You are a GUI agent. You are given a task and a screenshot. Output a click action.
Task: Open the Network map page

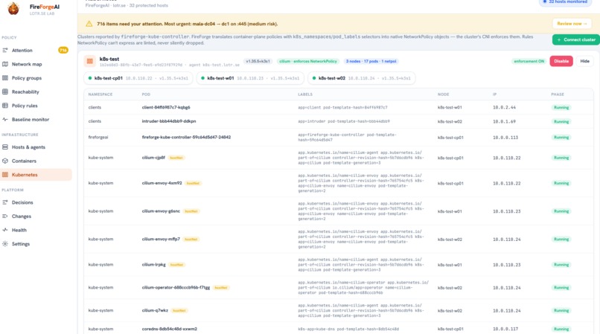[27, 64]
